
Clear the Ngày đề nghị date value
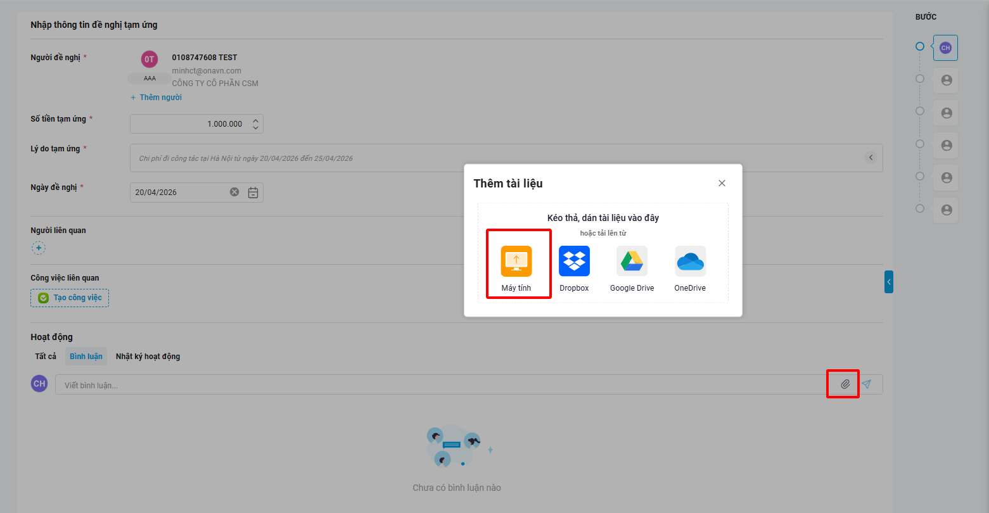tap(234, 193)
